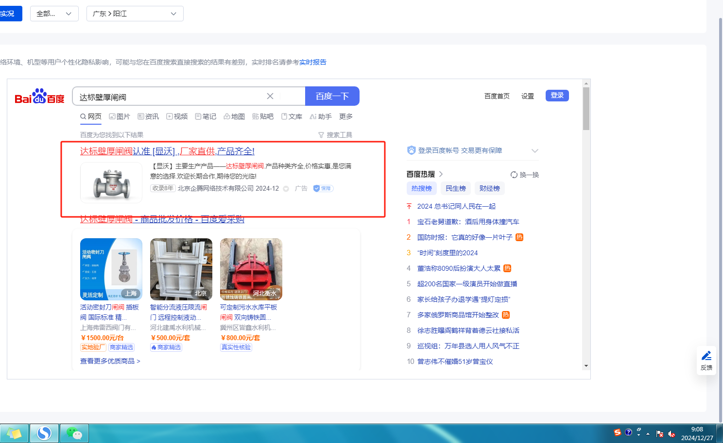Switch to the 财经榜 tab
This screenshot has height=443, width=723.
(490, 188)
